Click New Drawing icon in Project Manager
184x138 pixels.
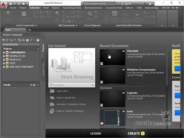coord(11,40)
